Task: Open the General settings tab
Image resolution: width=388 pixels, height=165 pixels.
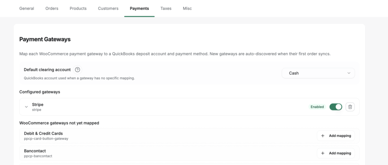Action: tap(27, 8)
